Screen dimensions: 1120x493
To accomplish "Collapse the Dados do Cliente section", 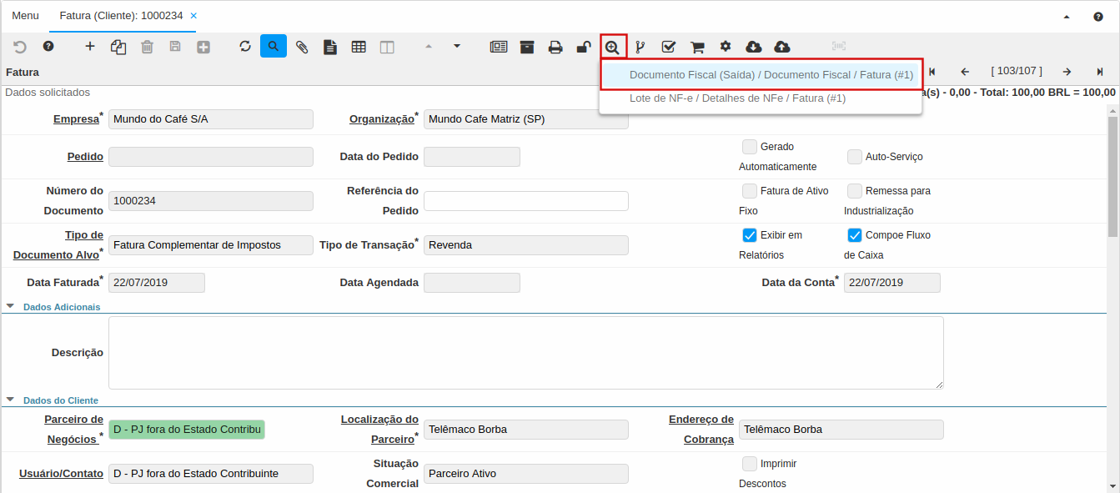I will pyautogui.click(x=10, y=400).
